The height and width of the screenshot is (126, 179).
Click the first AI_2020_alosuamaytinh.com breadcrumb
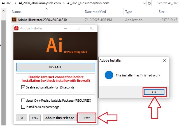click(40, 3)
